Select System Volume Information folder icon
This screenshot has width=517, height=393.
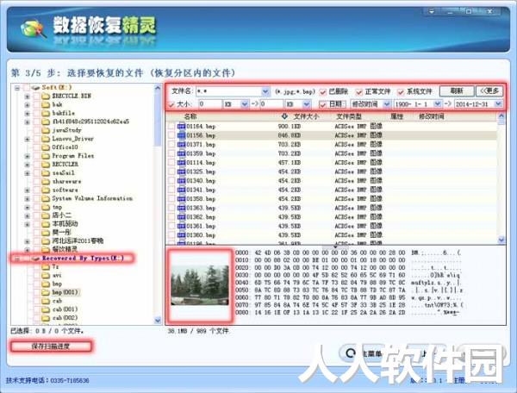pyautogui.click(x=46, y=199)
